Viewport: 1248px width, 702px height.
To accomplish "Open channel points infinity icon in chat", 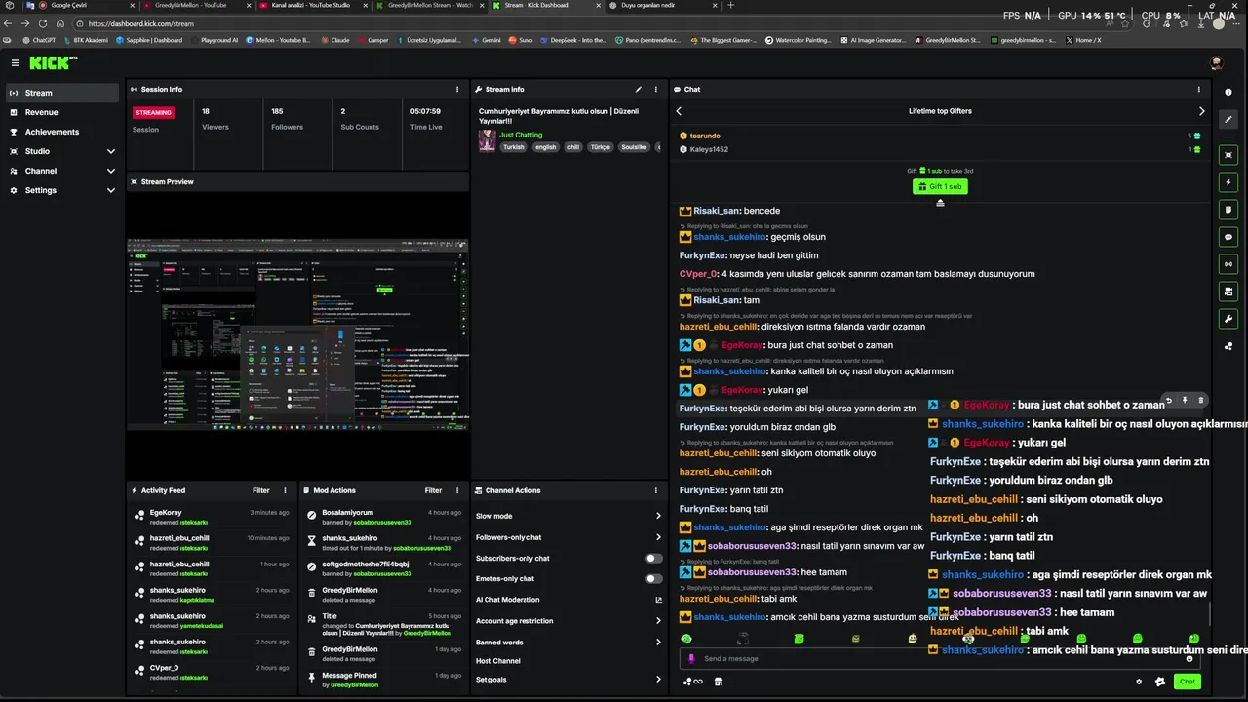I will [x=692, y=682].
